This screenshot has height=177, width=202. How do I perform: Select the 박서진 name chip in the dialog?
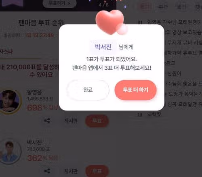click(x=103, y=47)
